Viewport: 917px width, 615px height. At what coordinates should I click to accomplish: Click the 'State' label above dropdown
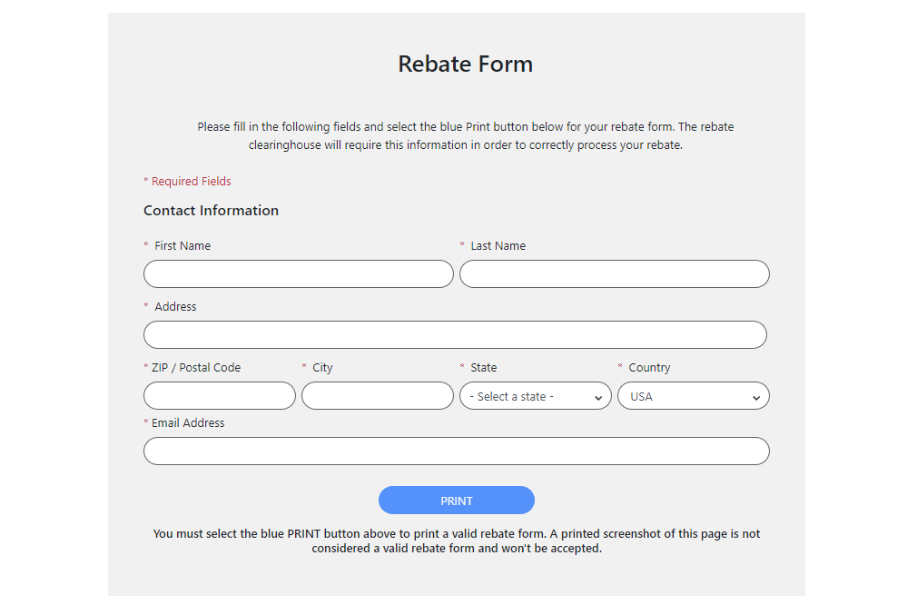coord(483,368)
